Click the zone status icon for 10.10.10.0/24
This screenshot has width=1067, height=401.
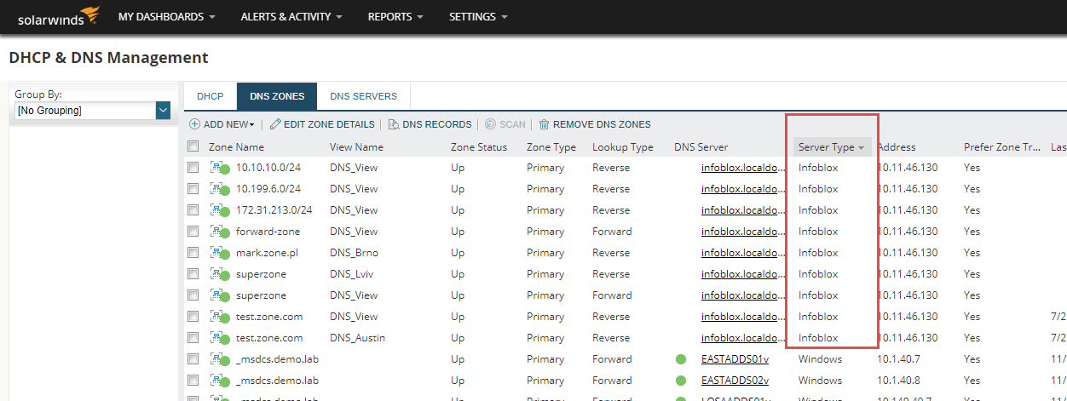[220, 169]
